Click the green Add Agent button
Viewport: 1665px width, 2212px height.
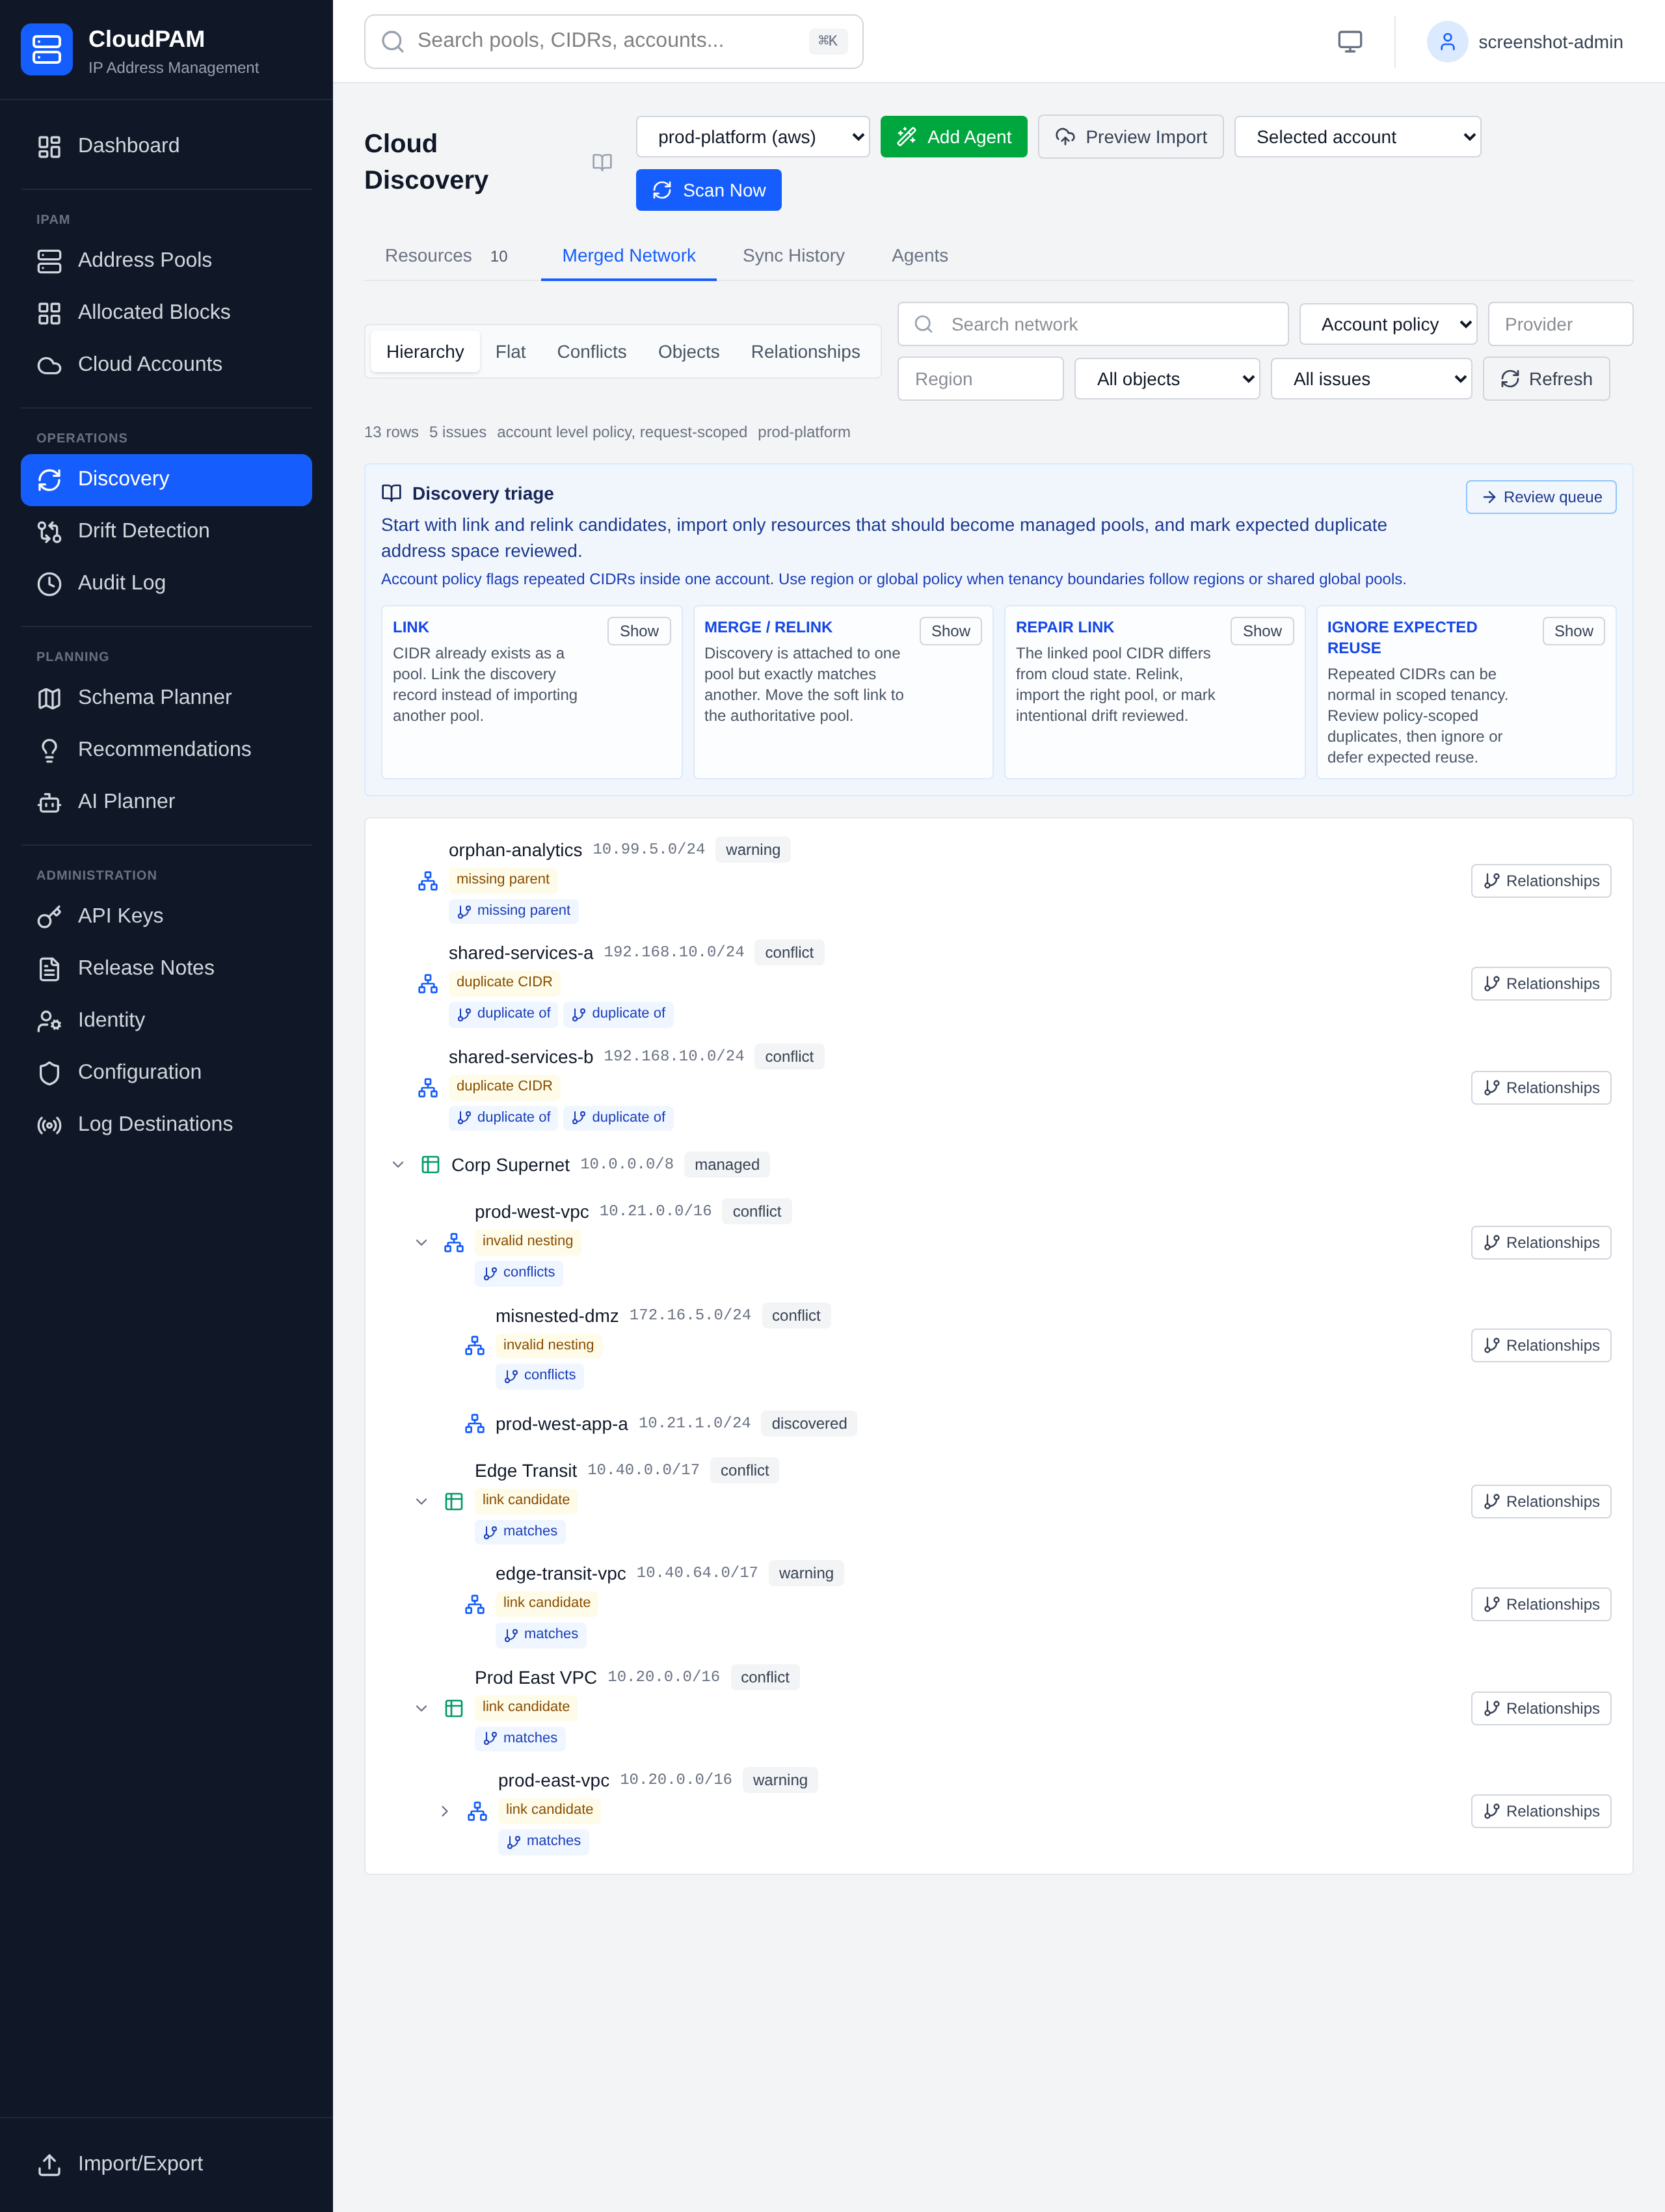[953, 137]
